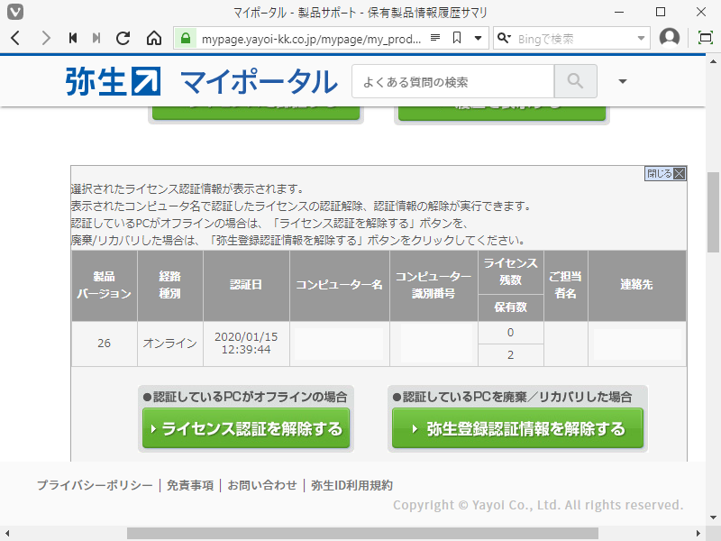Go forward with the forward arrow
Screen dimensions: 721x541
46,38
